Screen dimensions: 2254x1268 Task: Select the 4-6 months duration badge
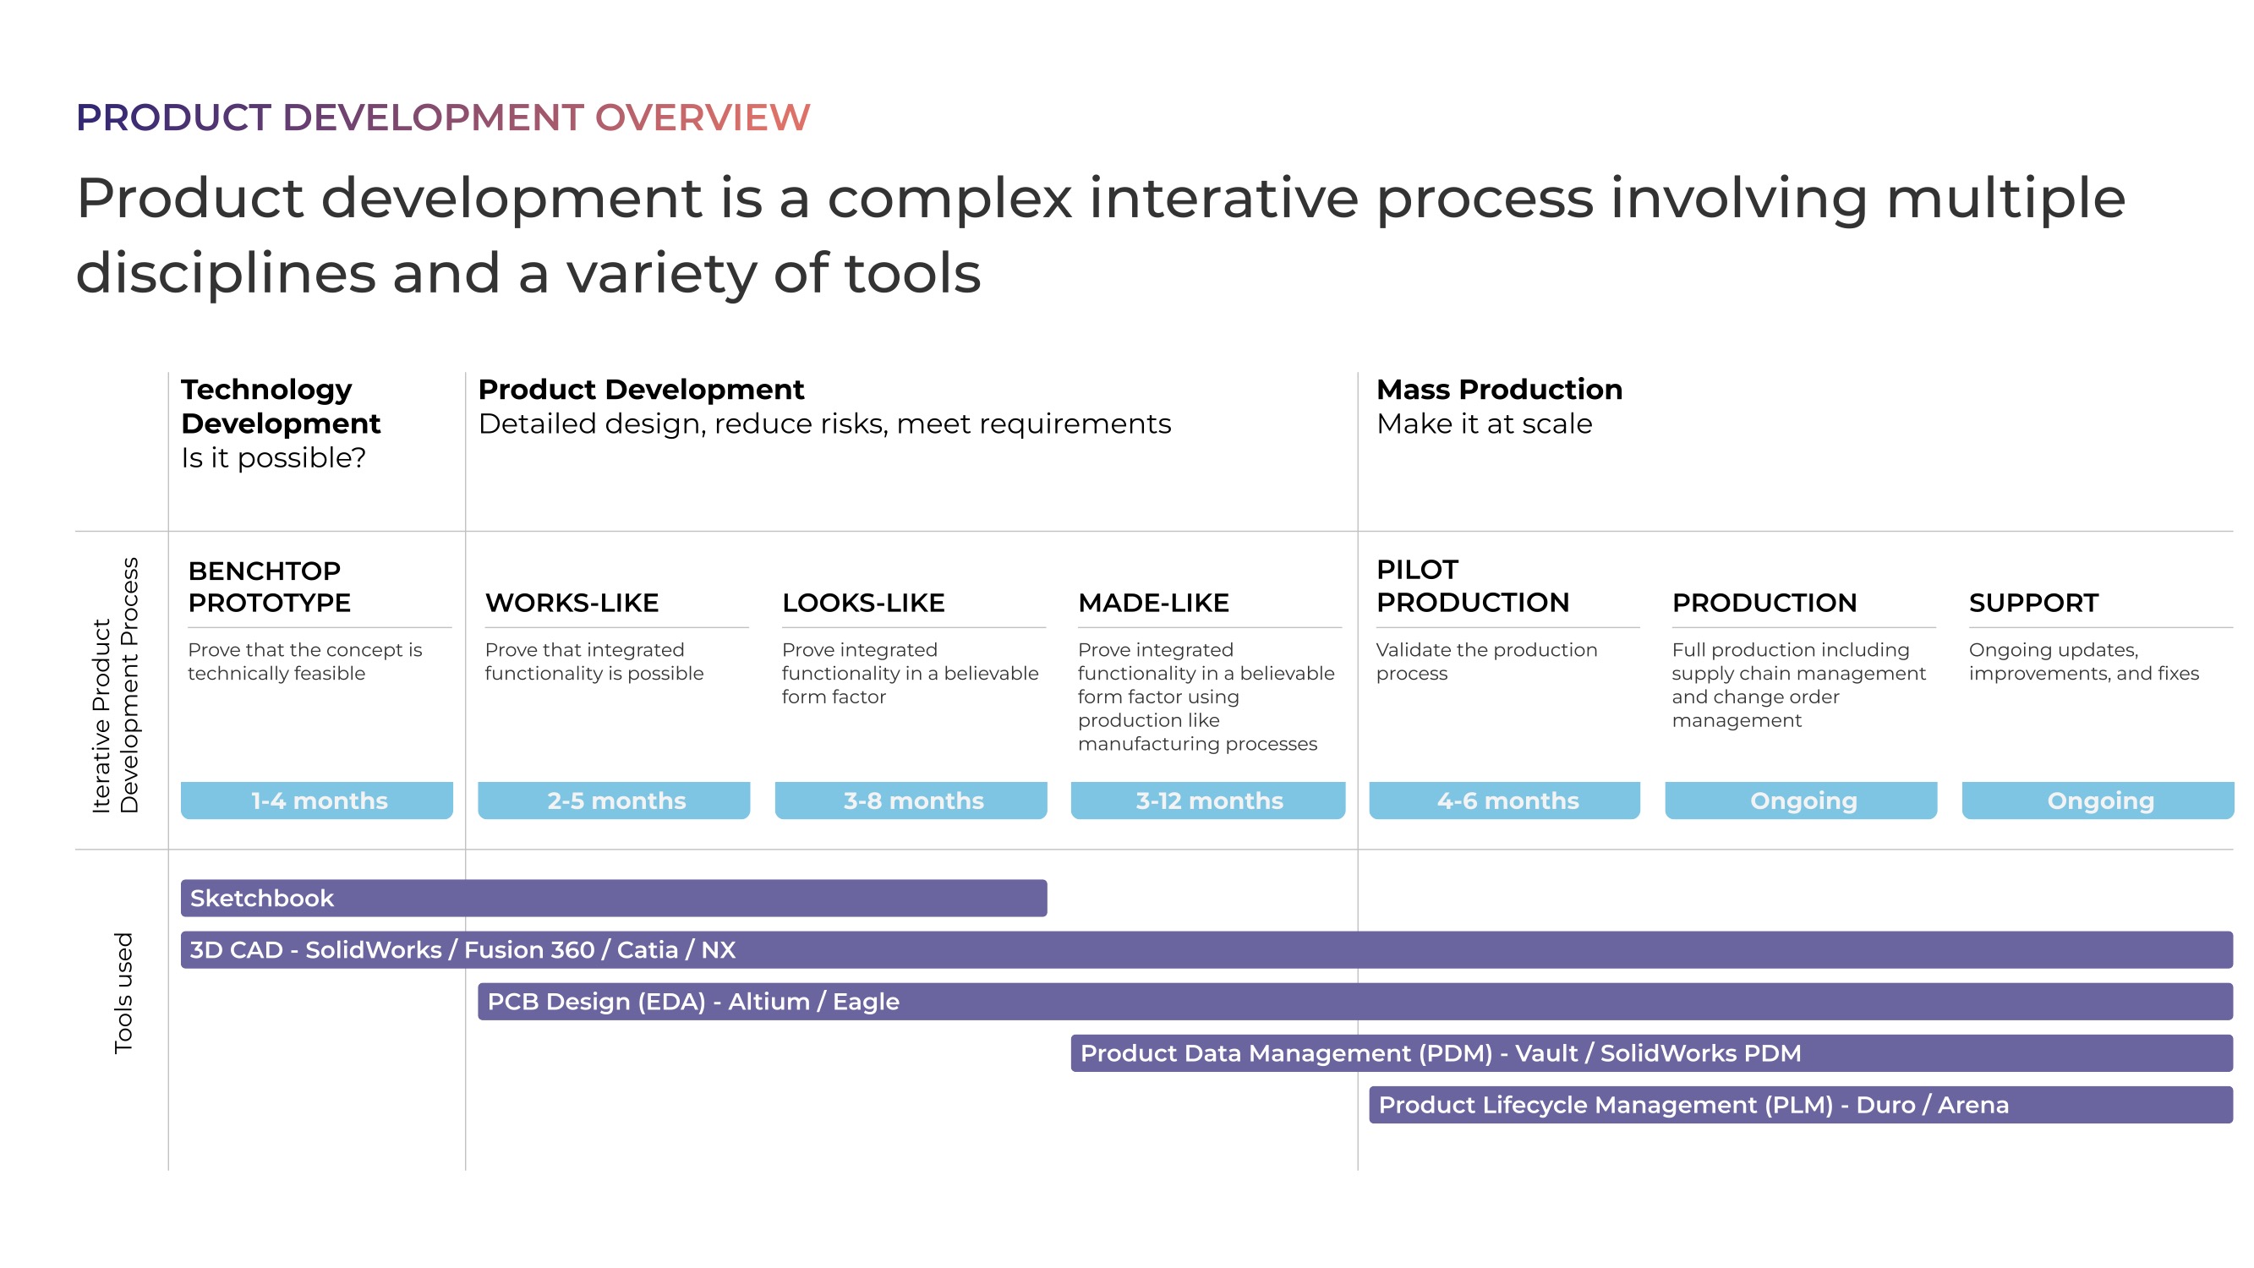1504,800
